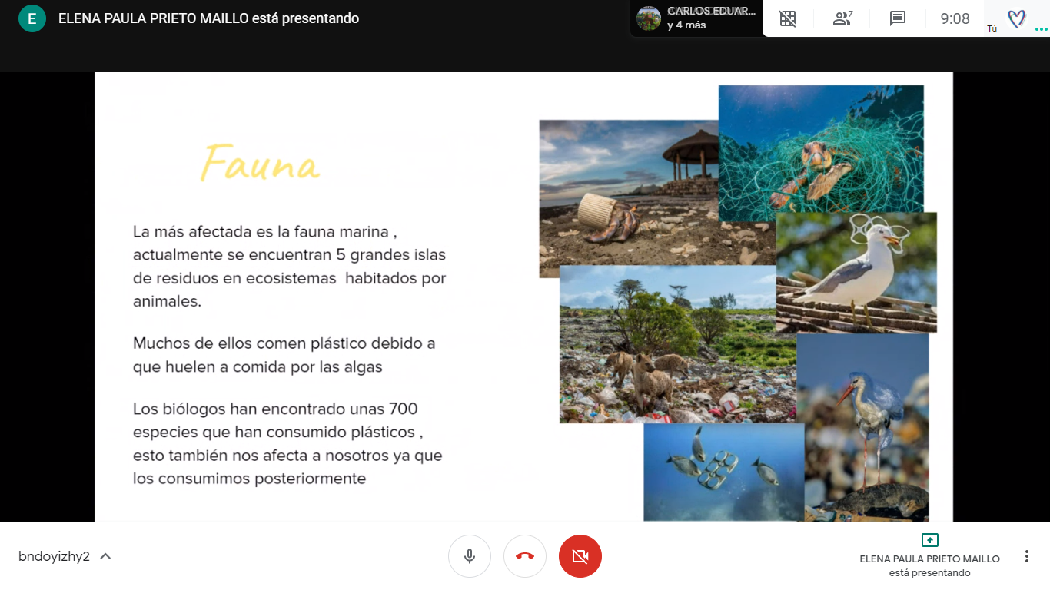Click paragraph starting 'Los biólogos han encontrado'

(x=287, y=443)
